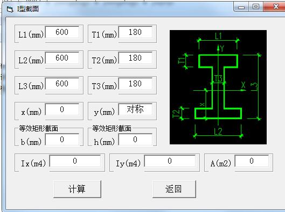Click the T3(mm) input field
Screen dimensions: 285x212
pyautogui.click(x=135, y=84)
